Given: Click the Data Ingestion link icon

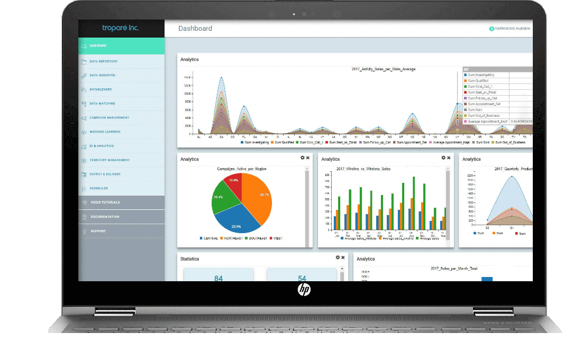Looking at the screenshot, I should click(84, 76).
